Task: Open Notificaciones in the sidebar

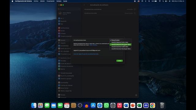Action: coord(69,28)
